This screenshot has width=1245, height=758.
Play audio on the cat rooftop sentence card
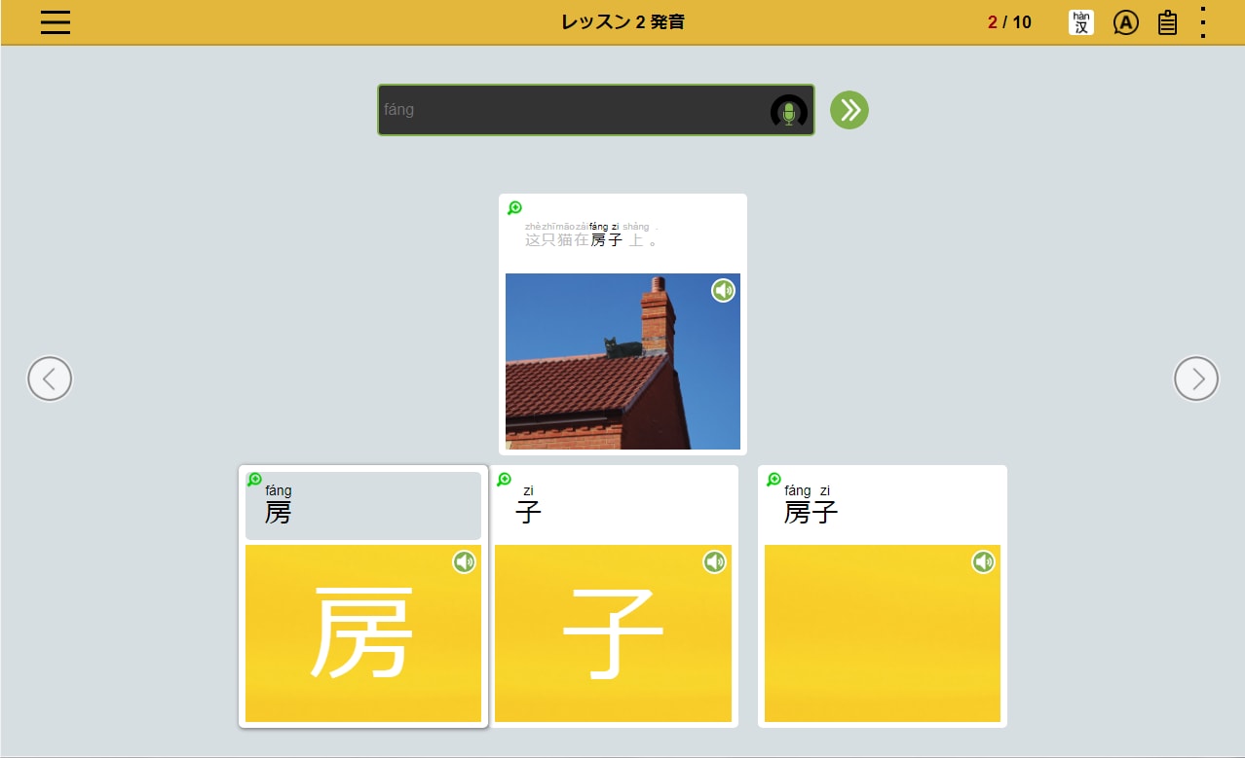[723, 290]
